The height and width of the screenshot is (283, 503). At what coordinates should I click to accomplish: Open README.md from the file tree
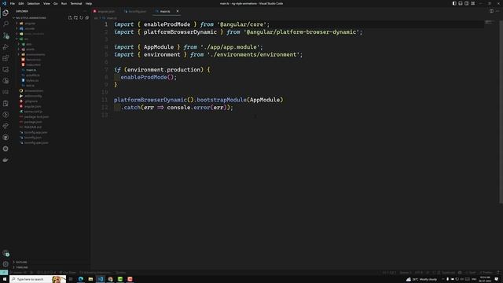click(33, 127)
